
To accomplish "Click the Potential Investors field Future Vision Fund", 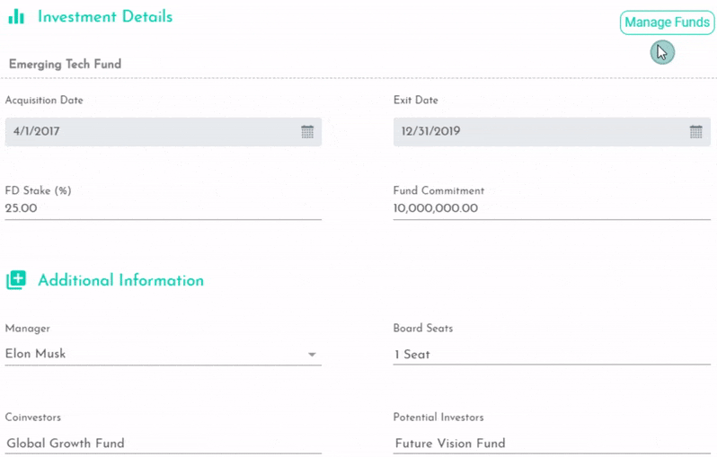I will (552, 444).
